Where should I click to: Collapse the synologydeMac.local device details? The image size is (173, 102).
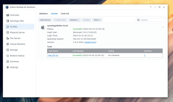click(x=163, y=27)
